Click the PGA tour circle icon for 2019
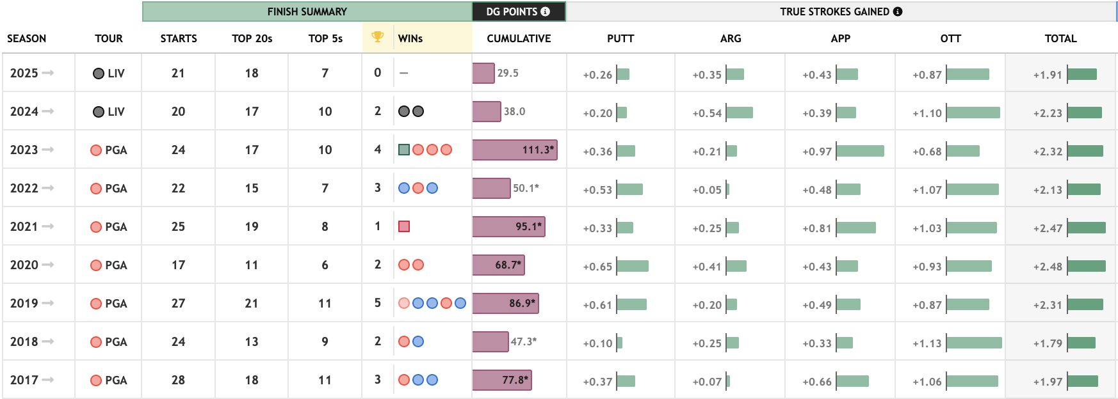Image resolution: width=1118 pixels, height=399 pixels. tap(96, 304)
